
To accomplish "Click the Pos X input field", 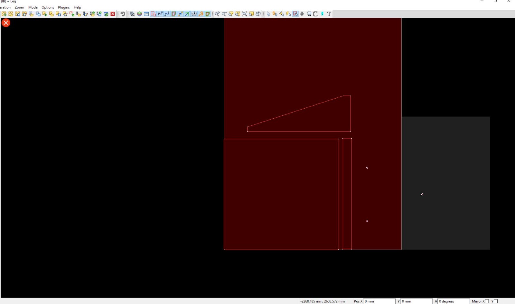I will pos(379,301).
